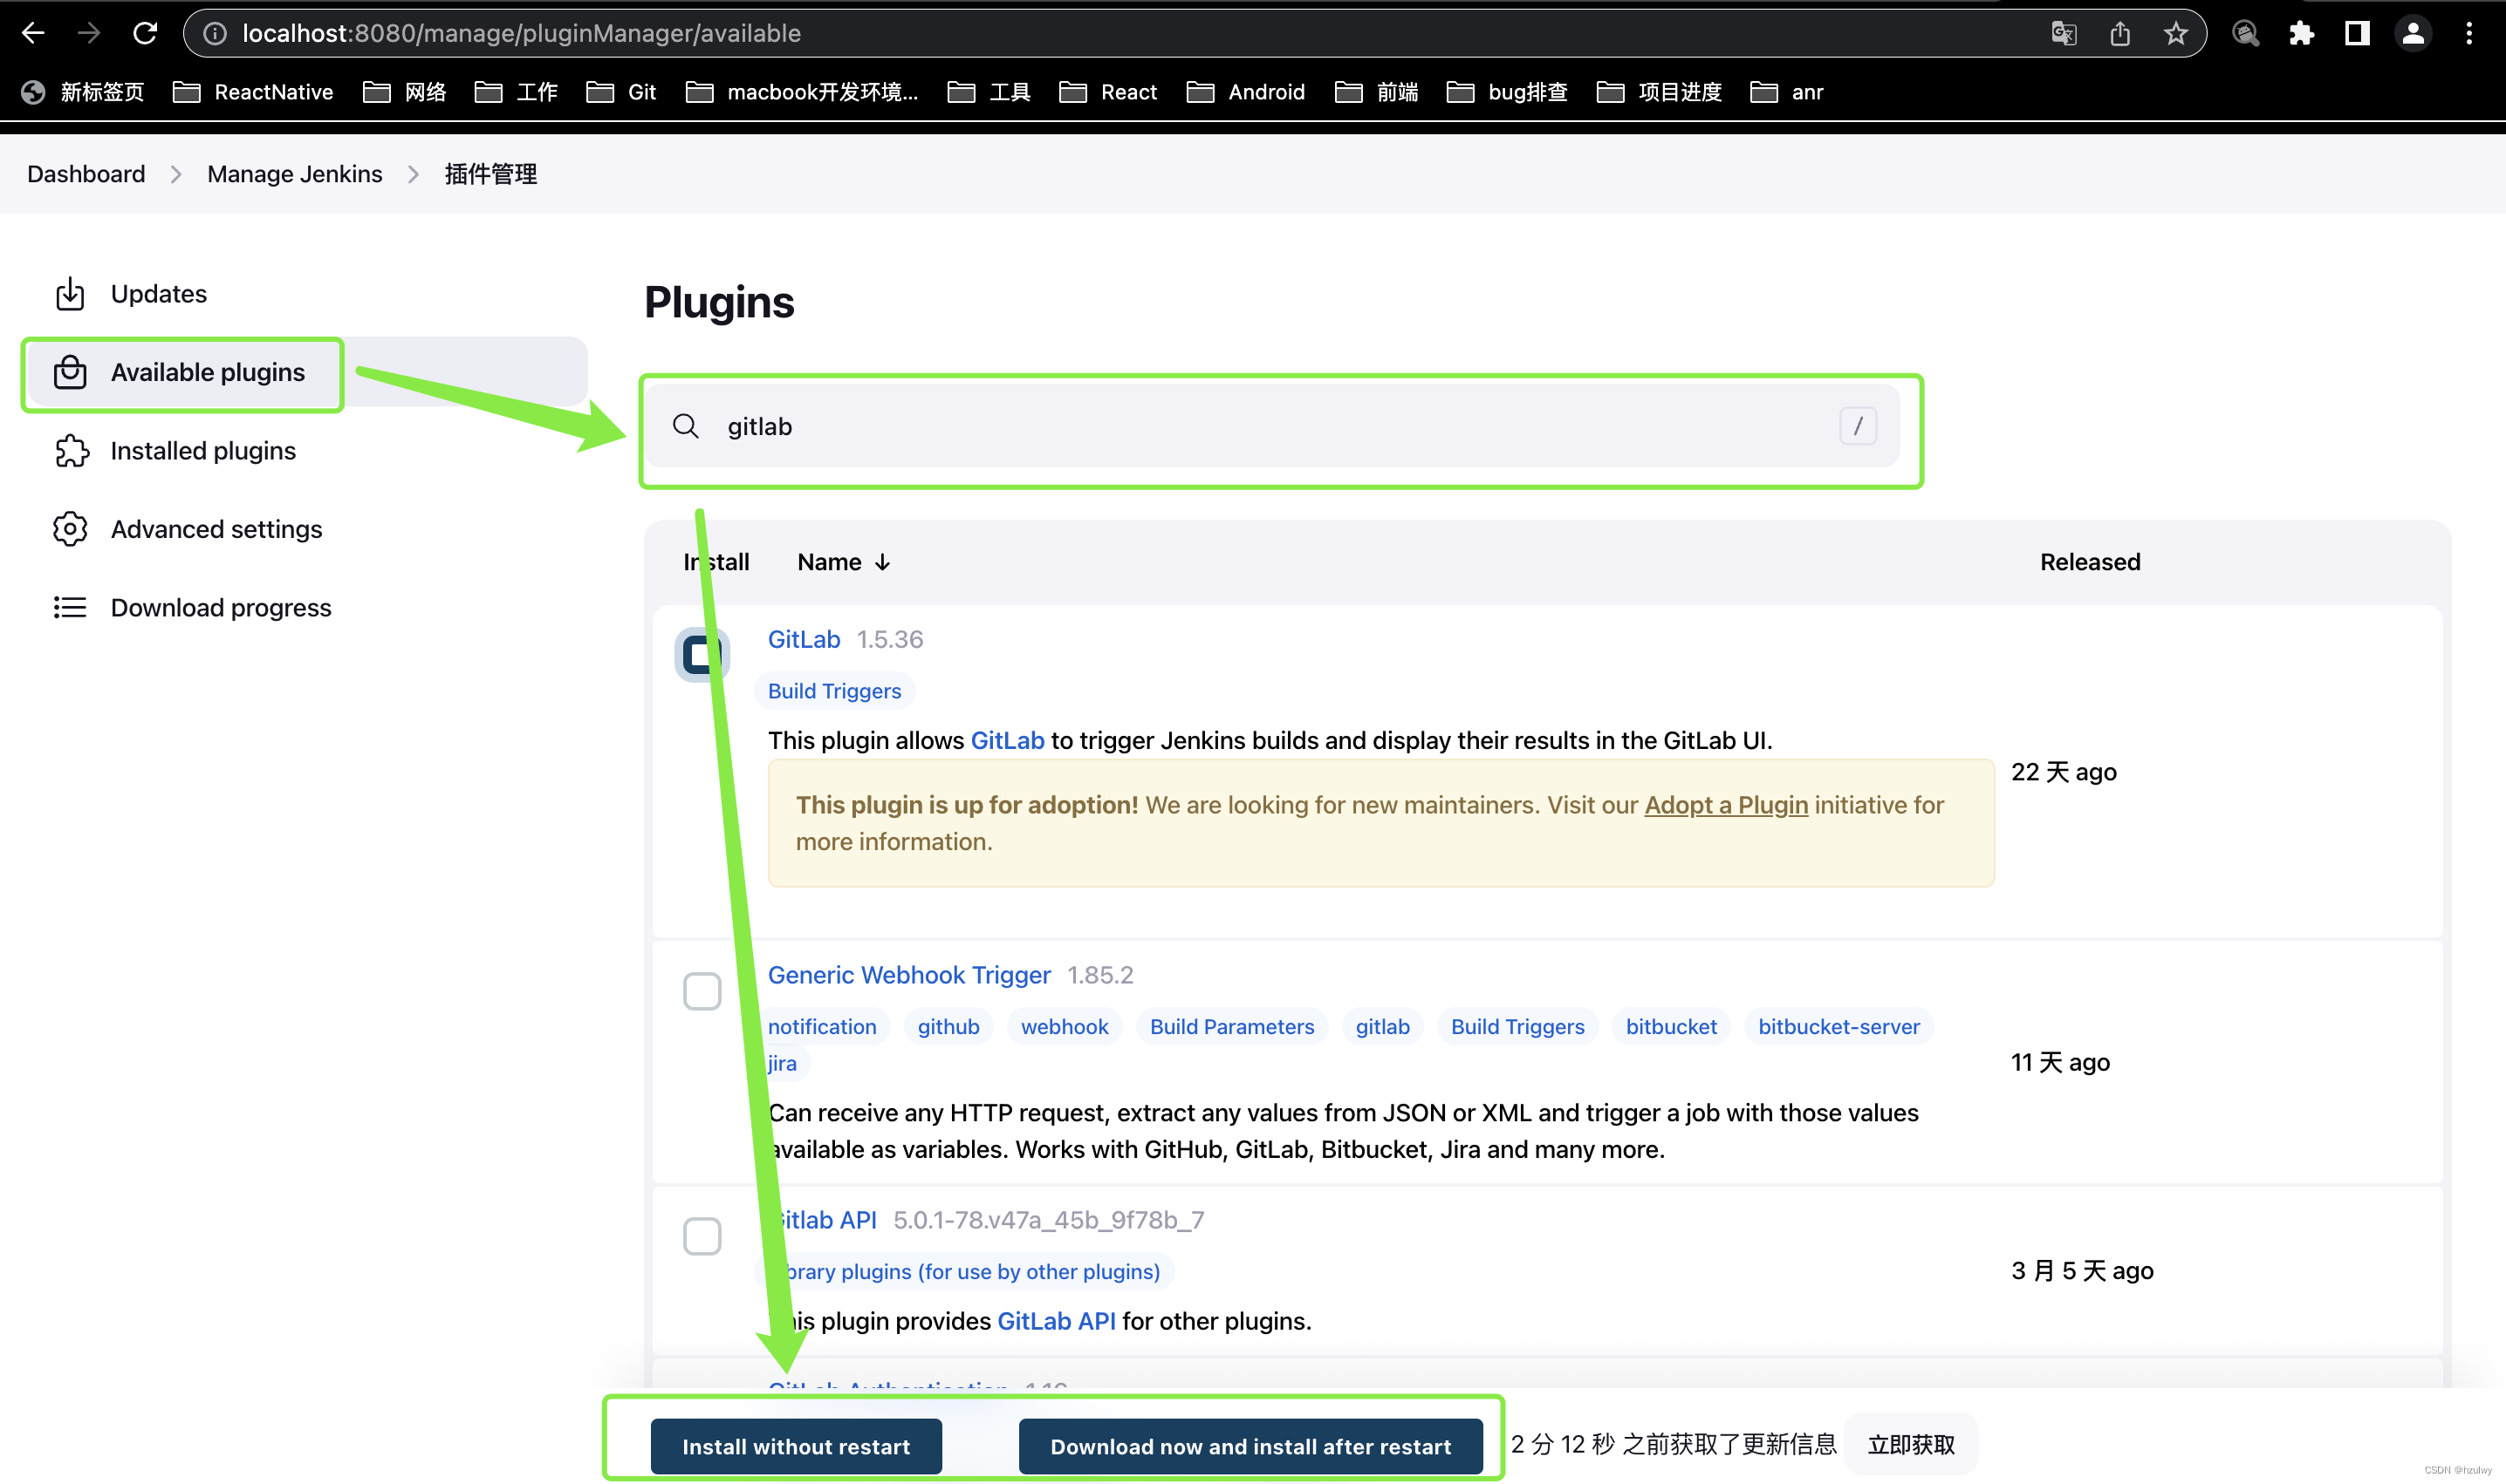Click the Advanced settings gear icon
The image size is (2506, 1484).
[x=71, y=527]
